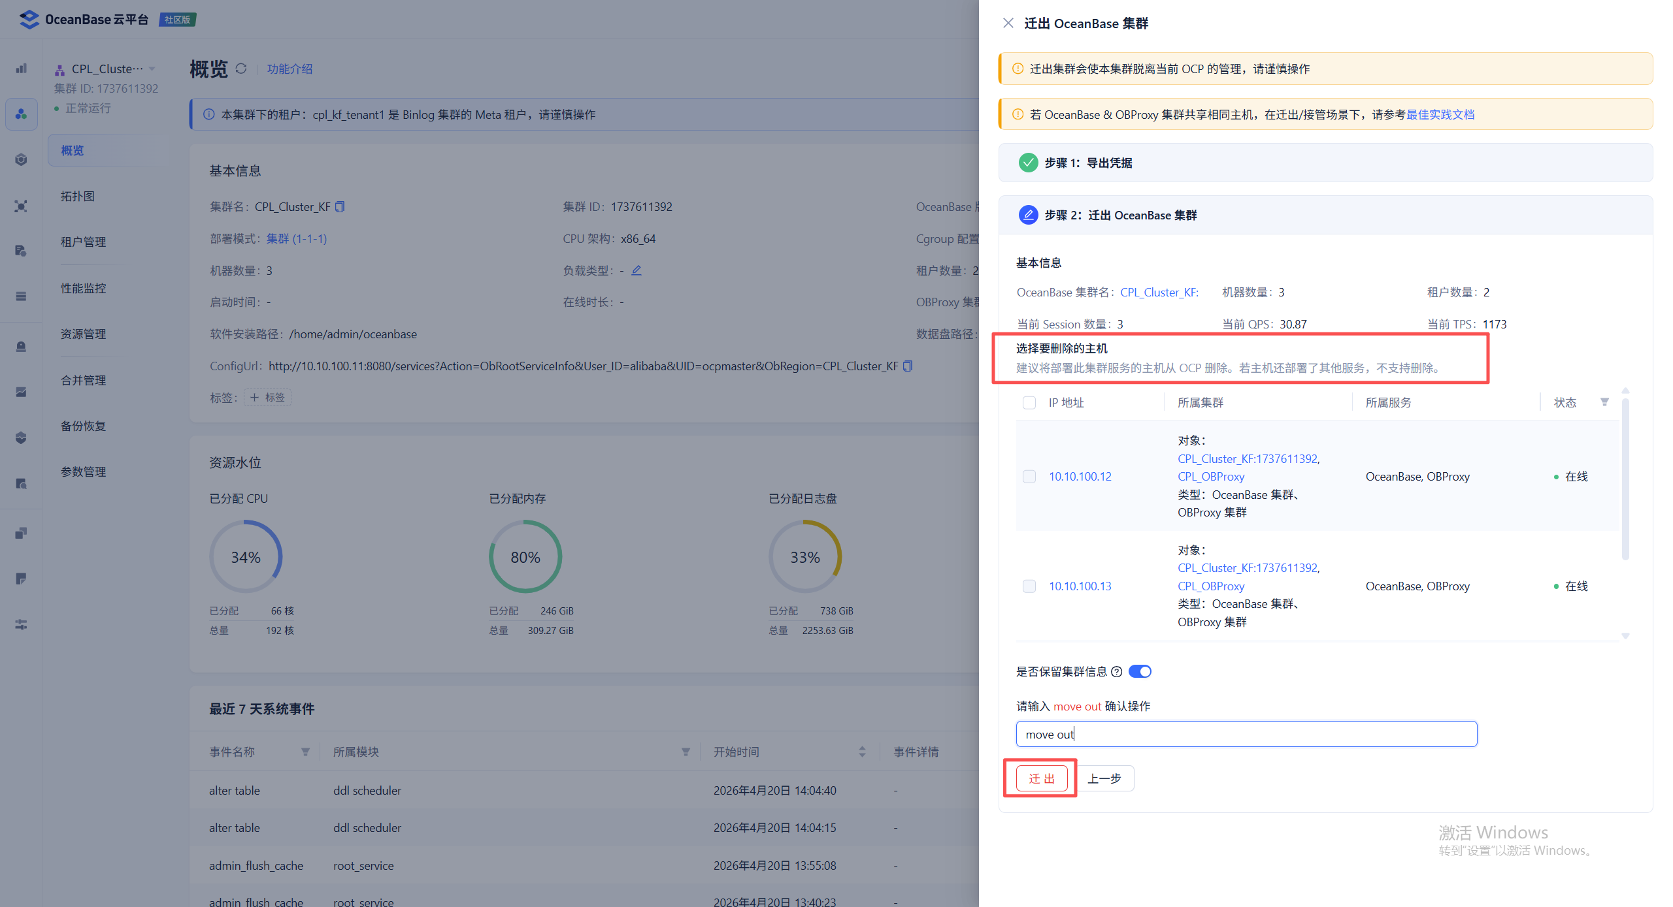
Task: Open 租户管理 in side menu
Action: 83,242
